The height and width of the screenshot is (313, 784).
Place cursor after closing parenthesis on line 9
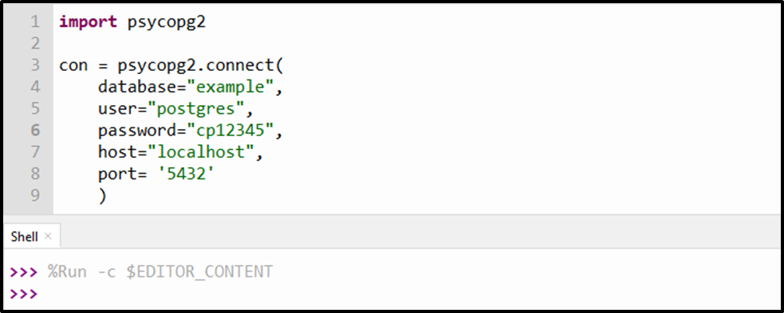click(x=107, y=195)
